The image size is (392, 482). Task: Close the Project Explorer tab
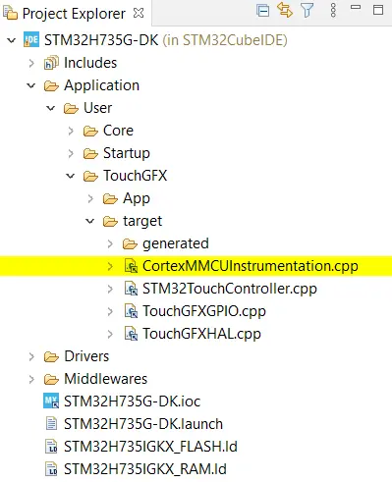(x=139, y=13)
